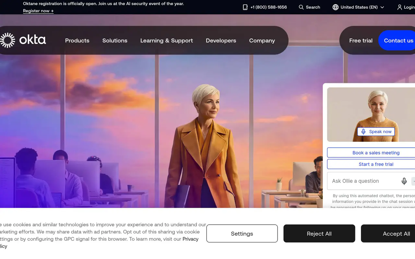
Task: Click the Ollie avatar video thumbnail
Action: (371, 115)
